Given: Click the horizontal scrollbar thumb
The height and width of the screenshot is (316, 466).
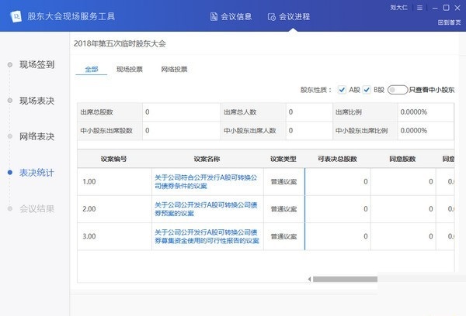Looking at the screenshot, I should click(345, 280).
